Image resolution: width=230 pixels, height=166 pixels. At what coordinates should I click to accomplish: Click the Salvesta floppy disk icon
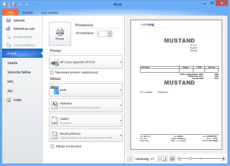(x=8, y=20)
